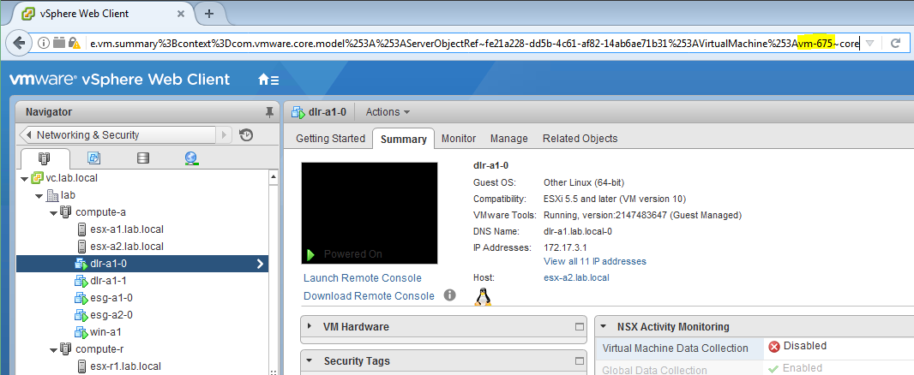
Task: Select esg-a1-0 VM in tree
Action: pos(111,298)
